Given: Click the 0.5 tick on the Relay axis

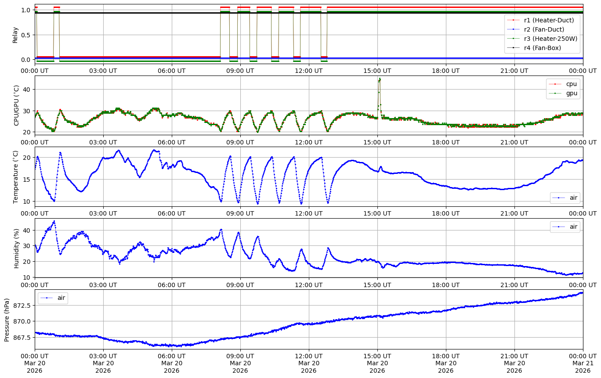Looking at the screenshot, I should 26,35.
